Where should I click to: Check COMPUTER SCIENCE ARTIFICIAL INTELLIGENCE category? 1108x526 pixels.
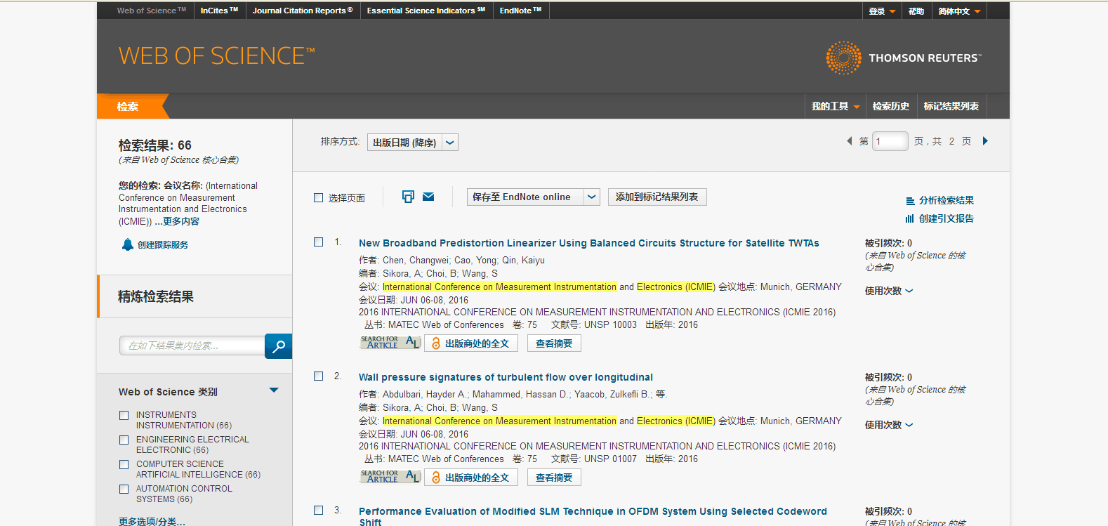(124, 465)
